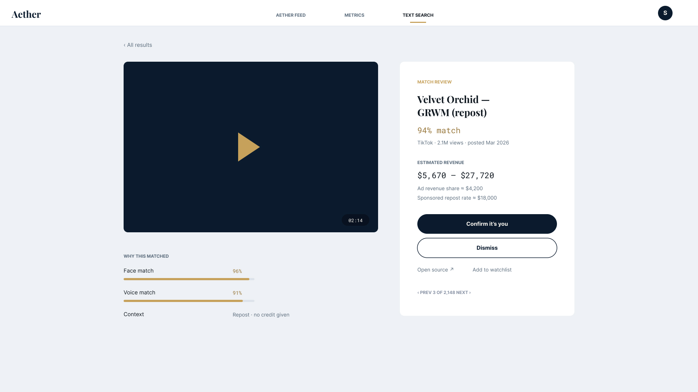Open the user avatar S menu
The width and height of the screenshot is (698, 392).
(665, 13)
